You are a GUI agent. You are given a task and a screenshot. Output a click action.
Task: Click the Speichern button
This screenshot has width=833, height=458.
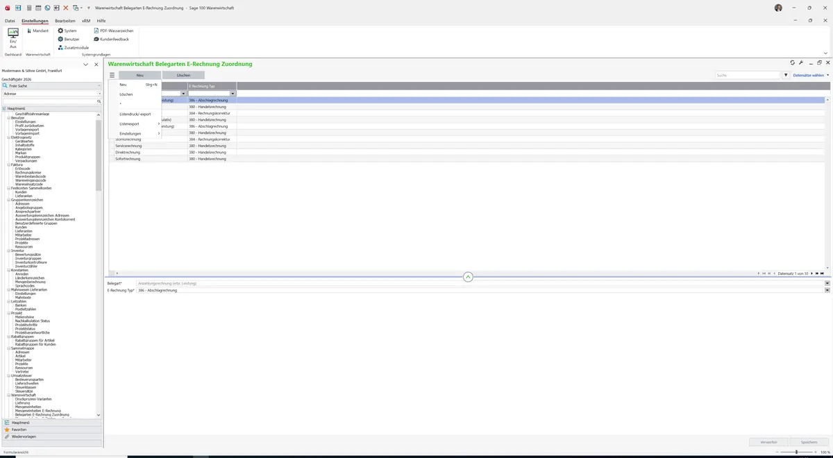coord(809,442)
